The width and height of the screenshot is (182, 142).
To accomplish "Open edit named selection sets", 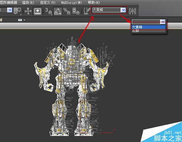I will (87, 11).
